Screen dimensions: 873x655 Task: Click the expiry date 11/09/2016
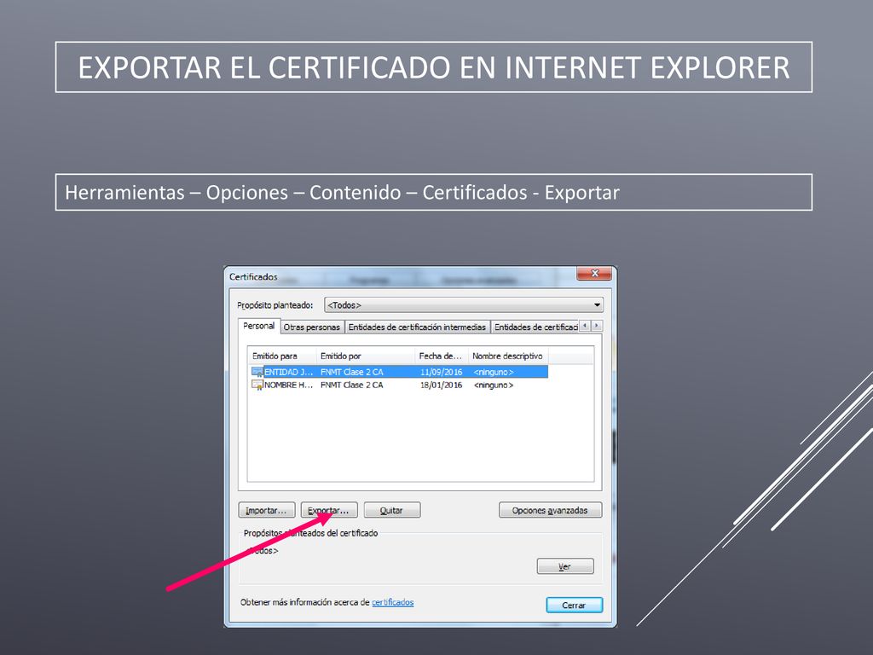(x=441, y=372)
